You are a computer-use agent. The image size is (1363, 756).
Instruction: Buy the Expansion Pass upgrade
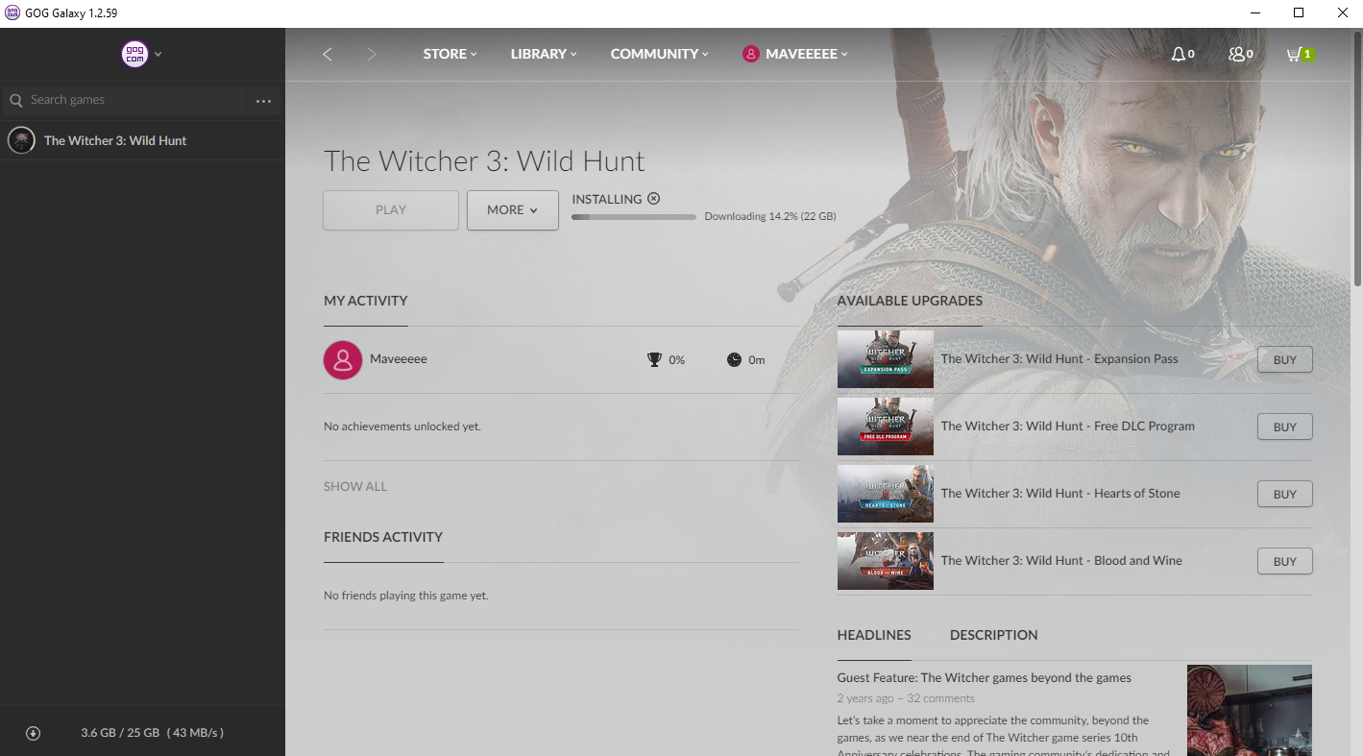pos(1284,360)
